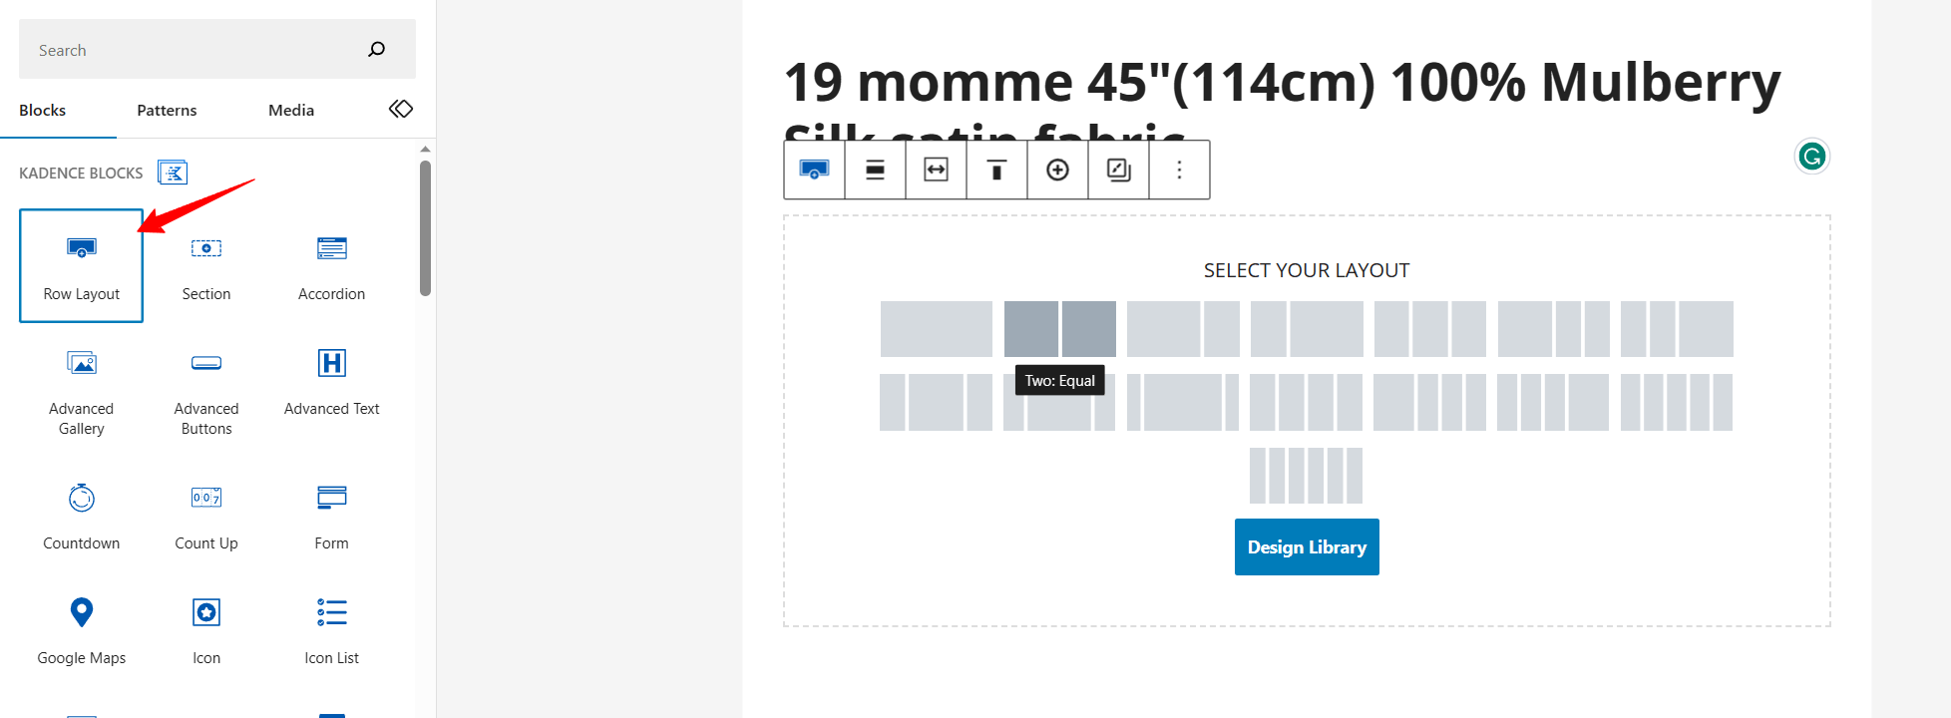Add a Section block
This screenshot has width=1951, height=718.
tap(206, 265)
